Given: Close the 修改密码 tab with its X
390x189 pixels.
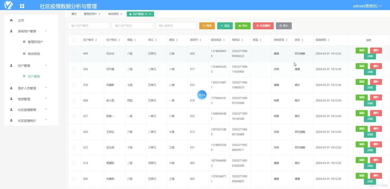Looking at the screenshot, I should (x=121, y=14).
